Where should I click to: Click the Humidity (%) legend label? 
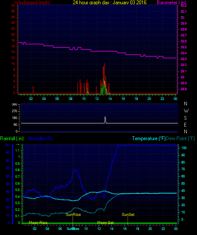40,138
